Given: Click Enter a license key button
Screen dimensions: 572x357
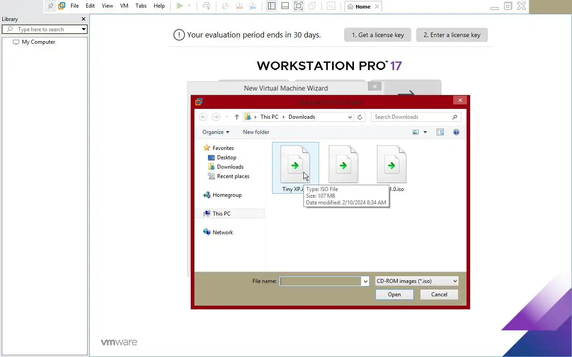Looking at the screenshot, I should pyautogui.click(x=452, y=35).
